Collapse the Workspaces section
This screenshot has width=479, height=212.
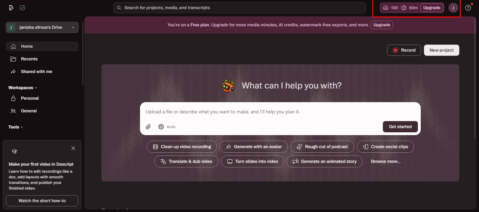point(23,88)
